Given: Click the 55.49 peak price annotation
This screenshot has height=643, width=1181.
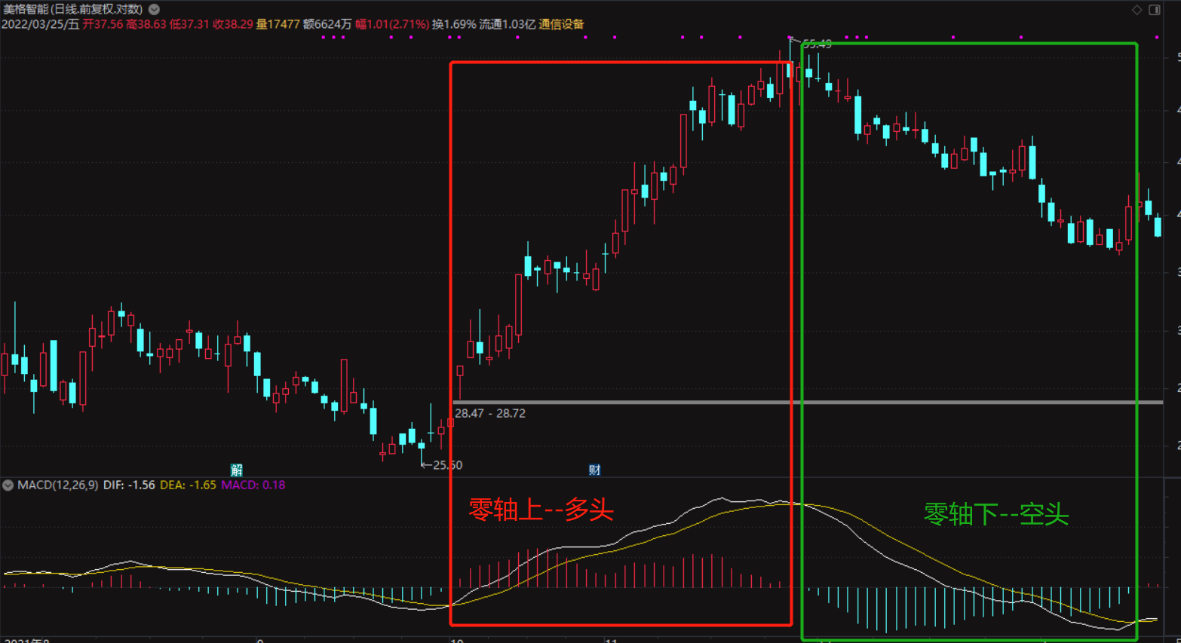Looking at the screenshot, I should 817,44.
